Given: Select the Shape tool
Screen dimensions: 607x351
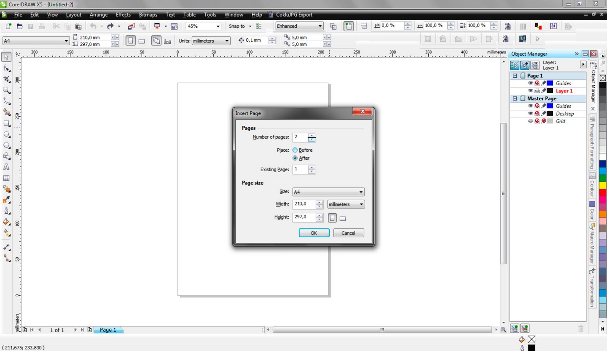Looking at the screenshot, I should pos(6,68).
